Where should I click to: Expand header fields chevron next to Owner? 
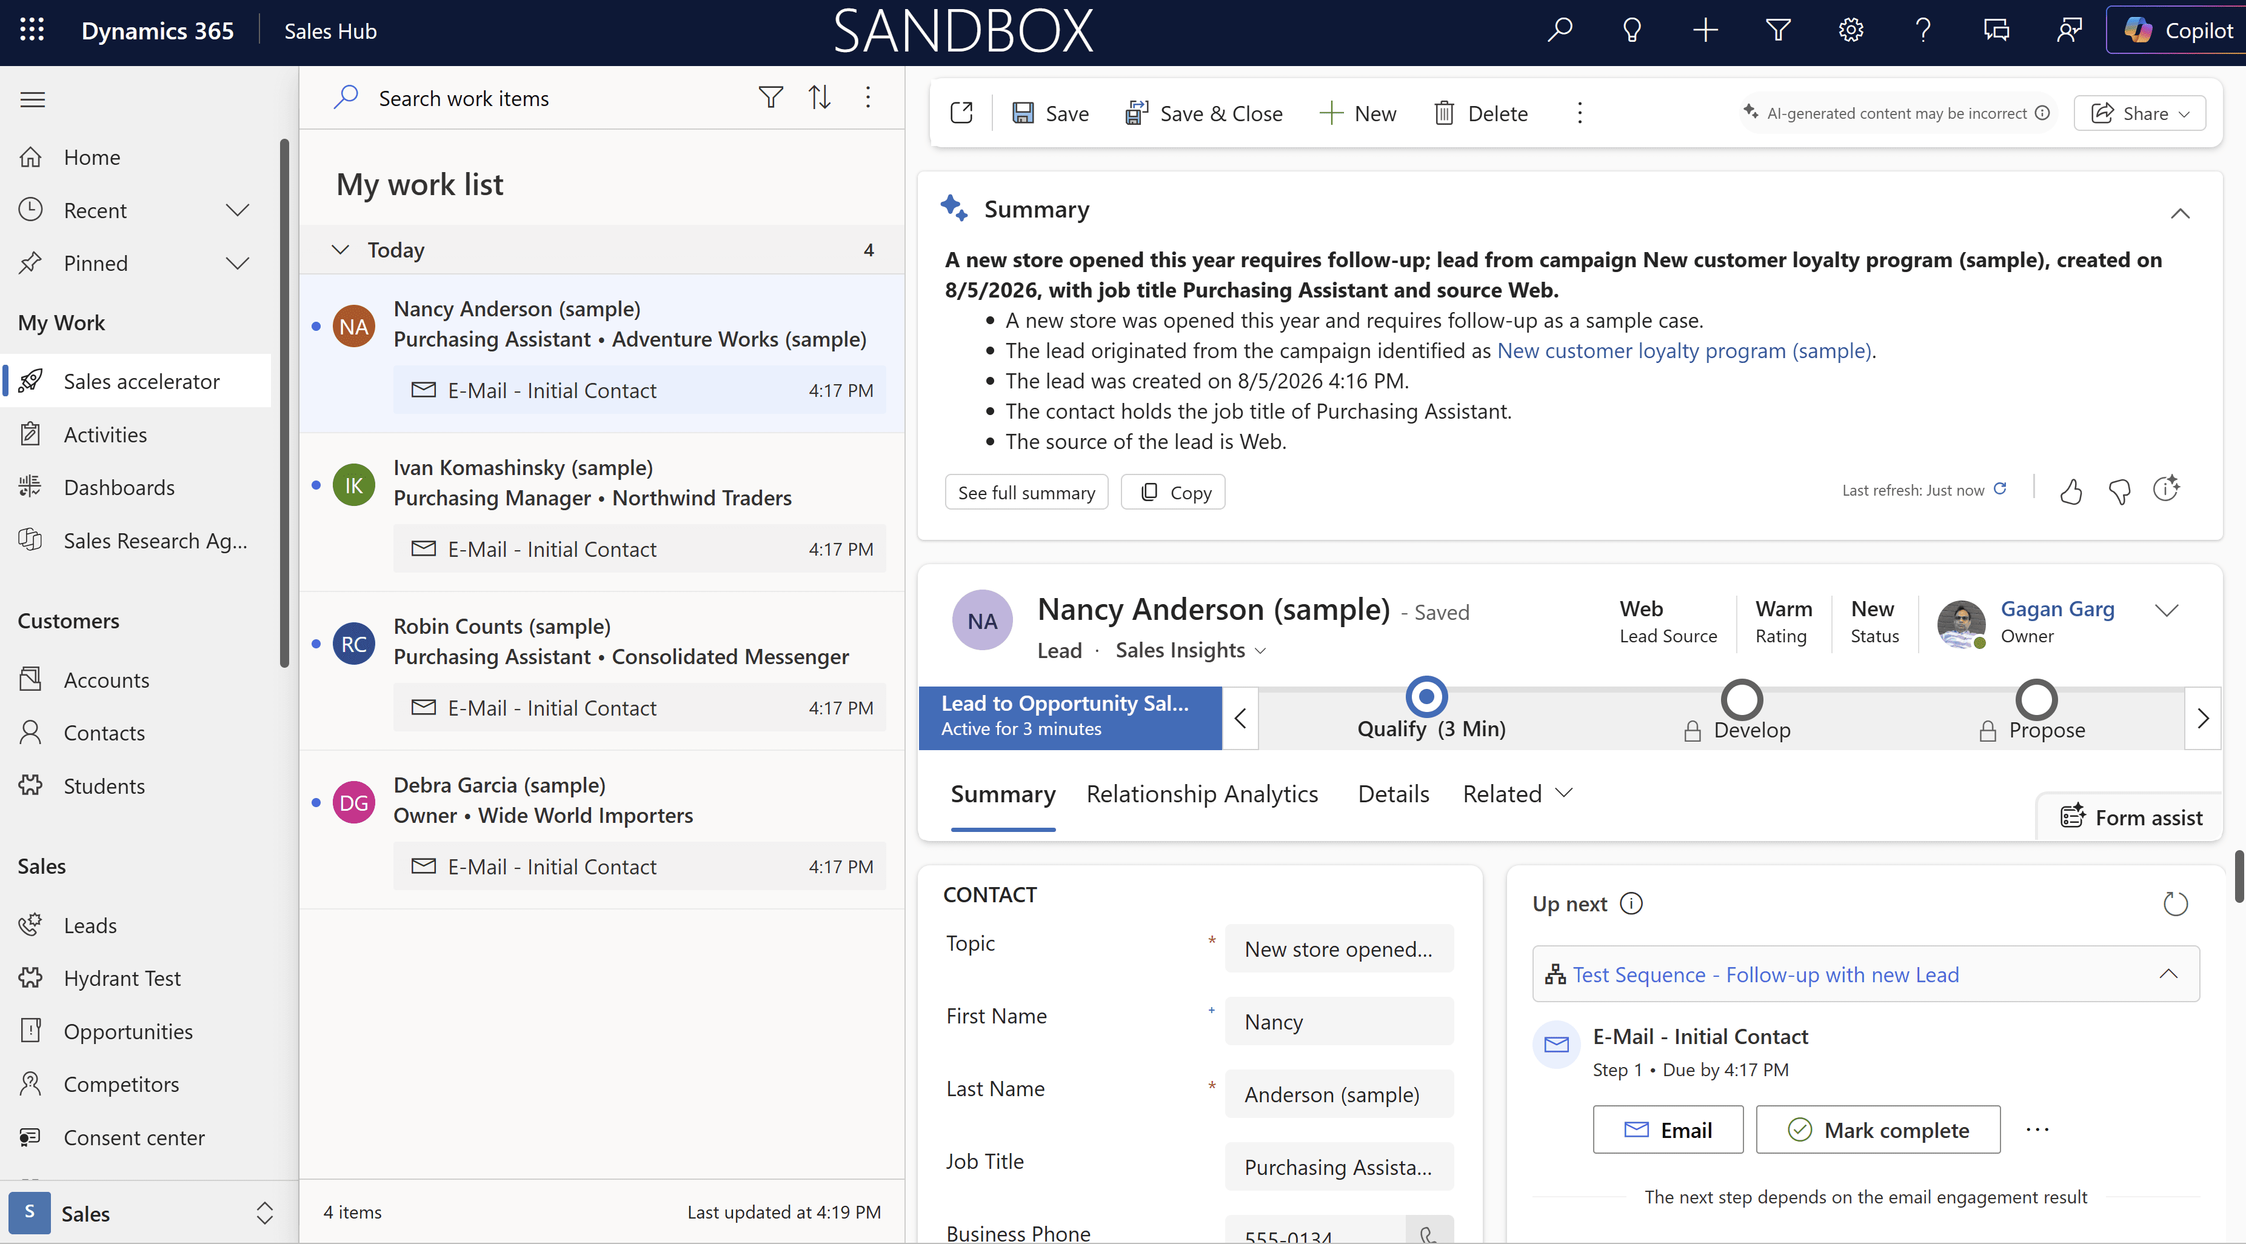click(2167, 610)
